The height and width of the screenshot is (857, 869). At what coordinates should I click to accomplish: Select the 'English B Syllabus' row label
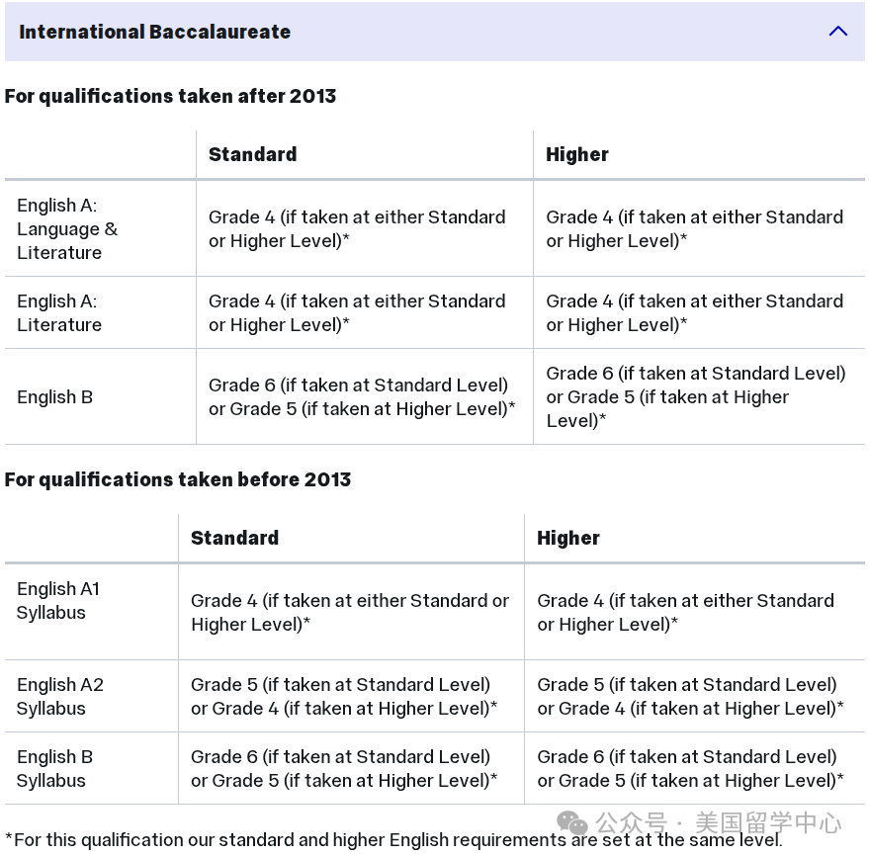point(54,768)
